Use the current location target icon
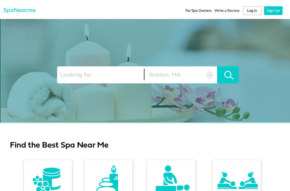 210,75
